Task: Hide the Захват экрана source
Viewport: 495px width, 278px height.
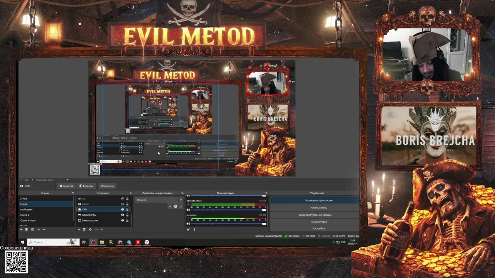Action: [123, 220]
